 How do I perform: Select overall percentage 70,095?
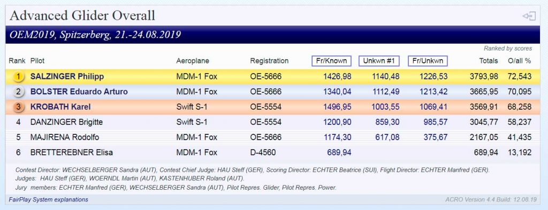coord(519,92)
